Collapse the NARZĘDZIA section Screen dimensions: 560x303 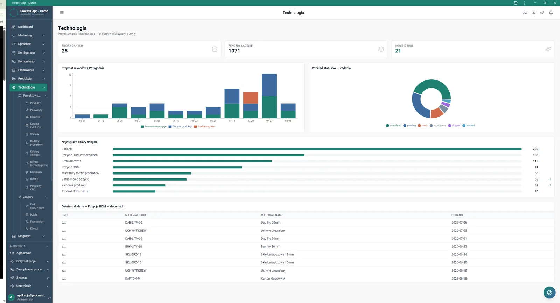[29, 246]
